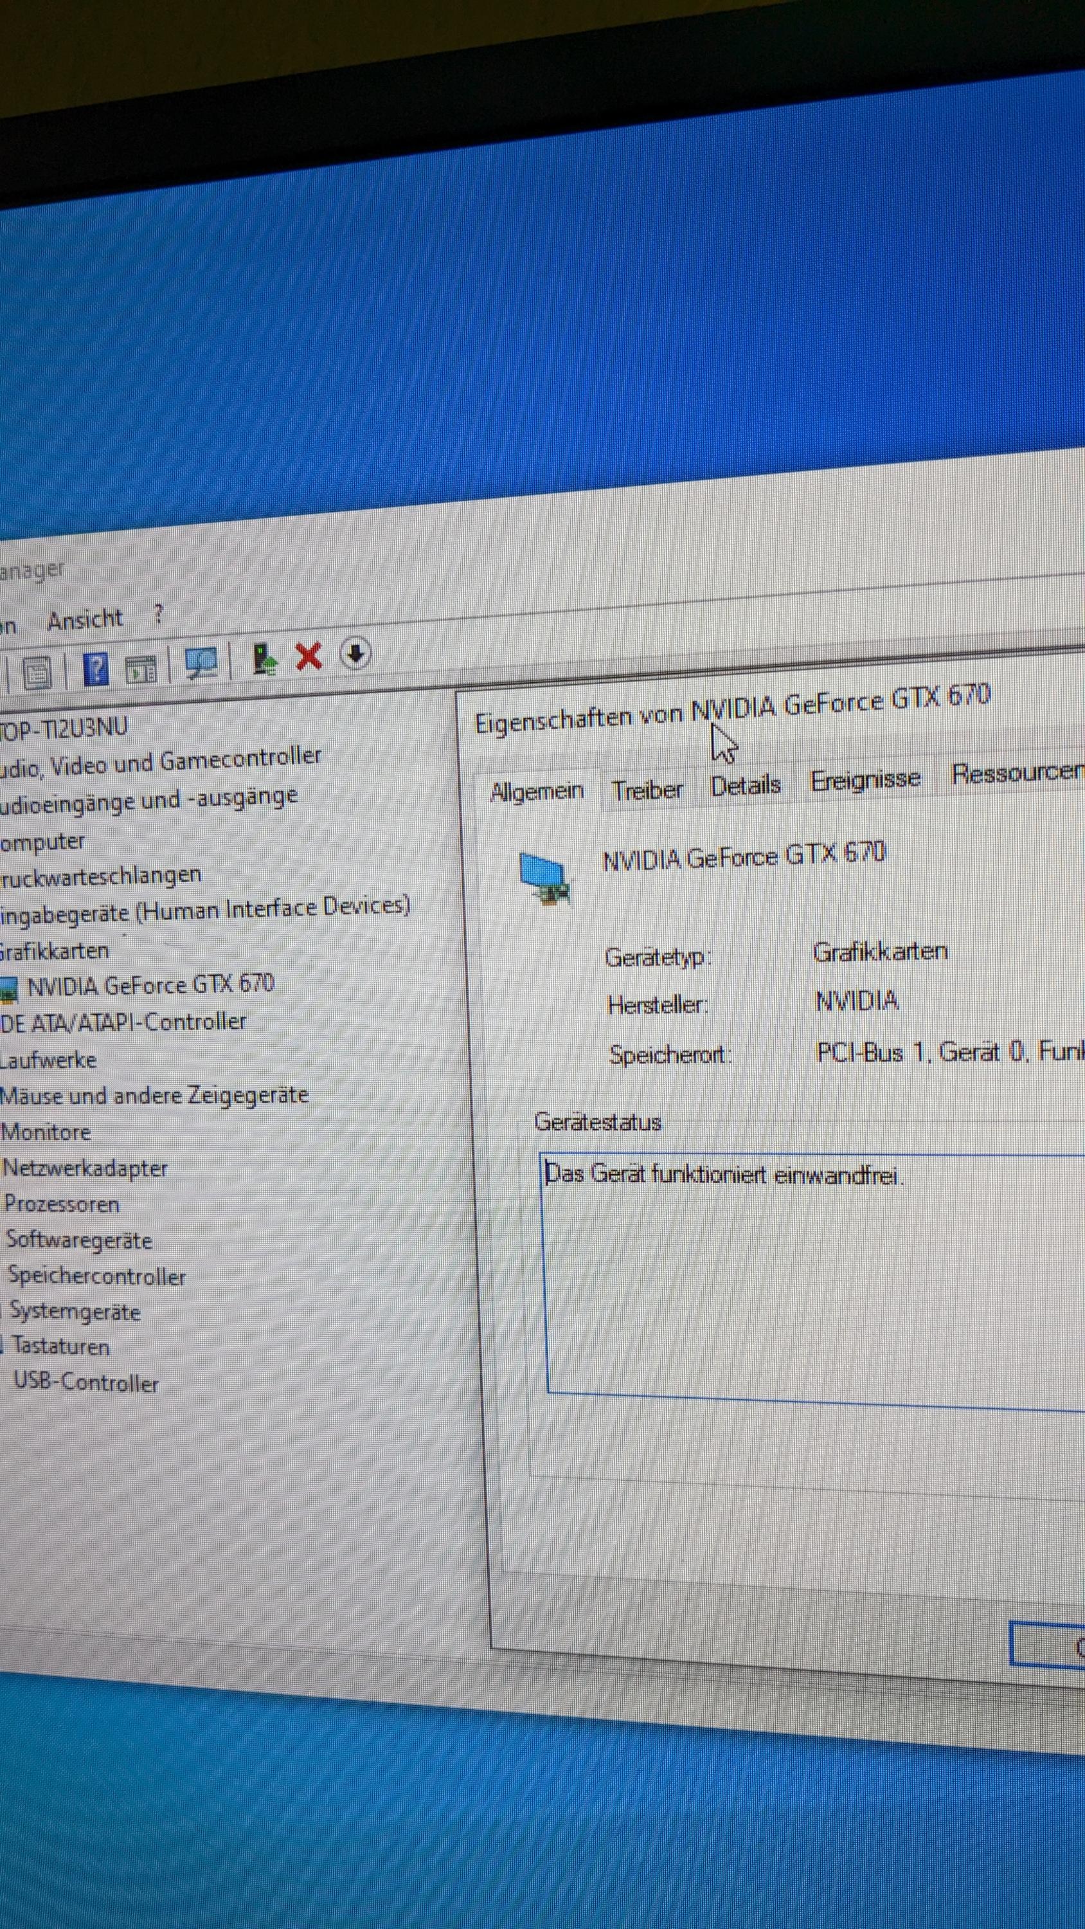Uninstall device with the red X icon
The width and height of the screenshot is (1085, 1929).
309,656
